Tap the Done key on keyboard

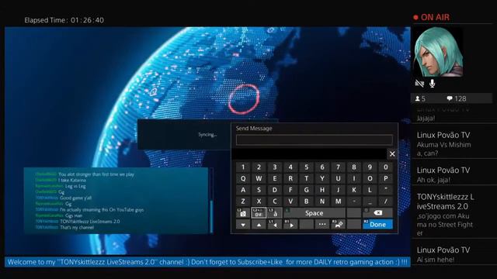(x=377, y=224)
